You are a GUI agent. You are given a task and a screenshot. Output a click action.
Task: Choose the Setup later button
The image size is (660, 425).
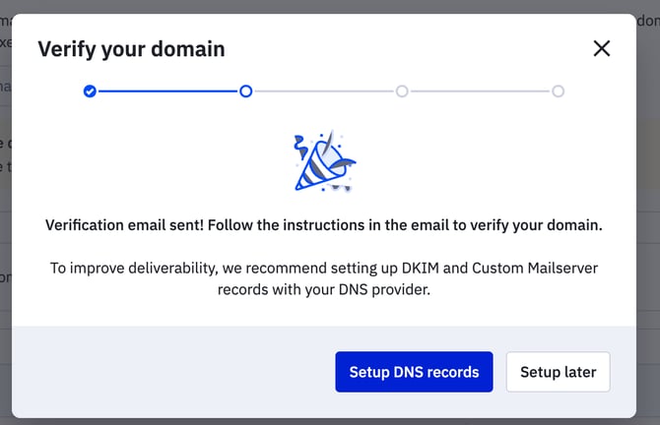click(558, 372)
